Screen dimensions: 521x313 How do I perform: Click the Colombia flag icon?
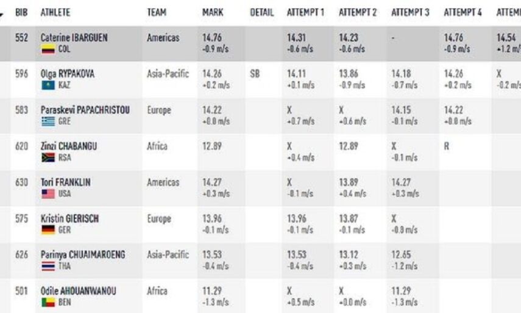pos(48,49)
